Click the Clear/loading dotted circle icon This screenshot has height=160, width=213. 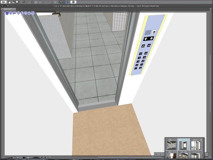(32, 2)
